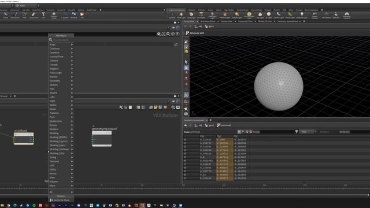Image resolution: width=370 pixels, height=208 pixels.
Task: Click the gear icon in parameter pane
Action: coord(159,34)
